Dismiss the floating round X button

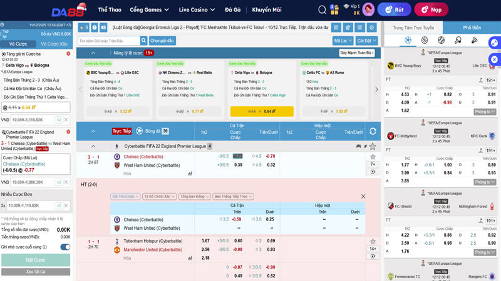tap(494, 59)
